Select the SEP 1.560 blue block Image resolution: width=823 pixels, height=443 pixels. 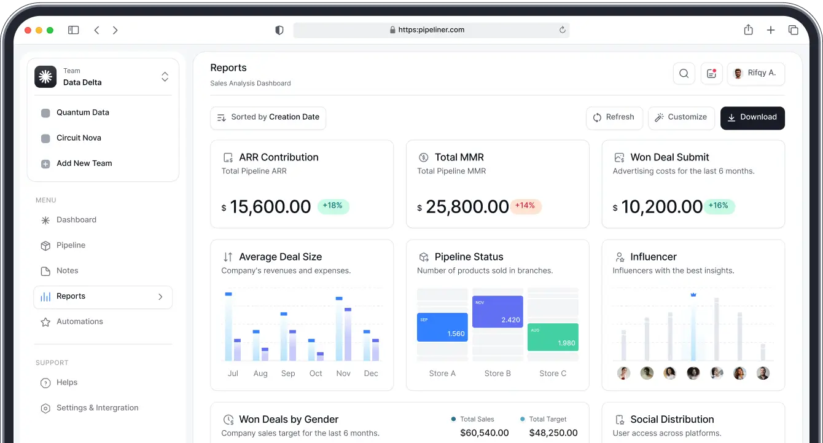pyautogui.click(x=442, y=327)
